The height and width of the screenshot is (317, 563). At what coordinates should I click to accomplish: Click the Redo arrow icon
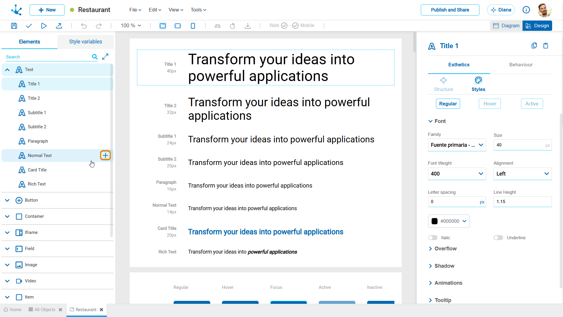[x=99, y=26]
